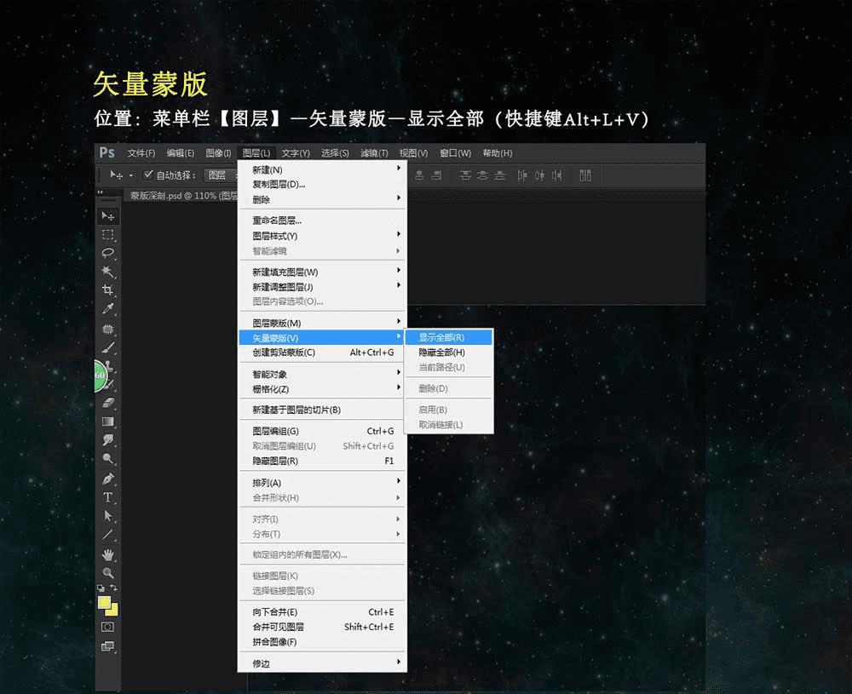Switch to the 蒙版深剖.psd document tab

coord(182,196)
